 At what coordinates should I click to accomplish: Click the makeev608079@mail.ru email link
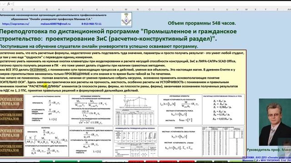55,24
